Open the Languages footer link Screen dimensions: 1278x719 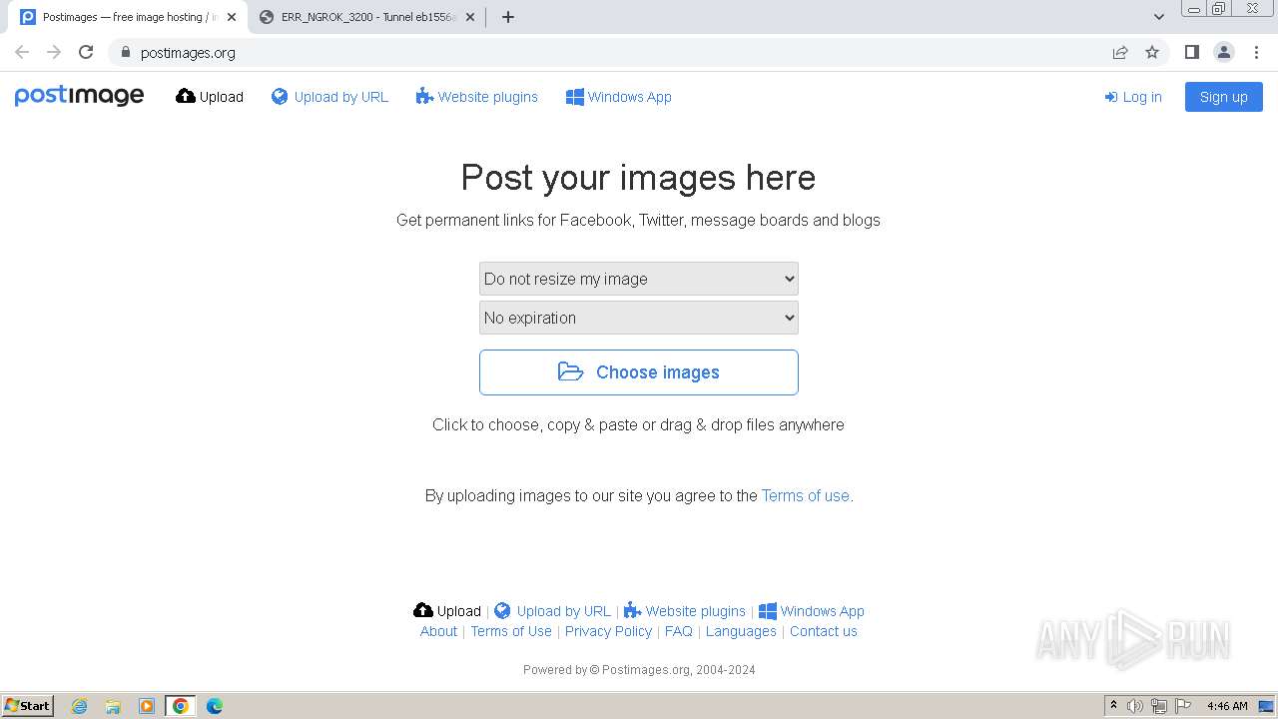tap(741, 631)
